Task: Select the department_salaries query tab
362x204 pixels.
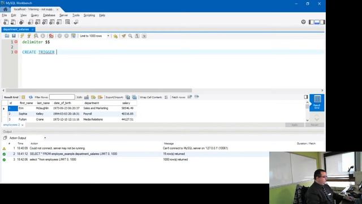Action: point(16,29)
